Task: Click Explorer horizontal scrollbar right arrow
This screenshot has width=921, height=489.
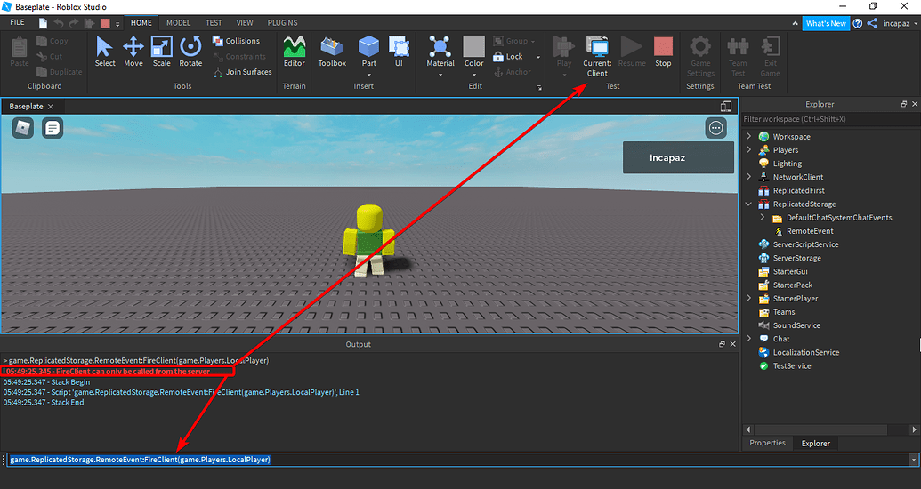Action: pos(914,429)
